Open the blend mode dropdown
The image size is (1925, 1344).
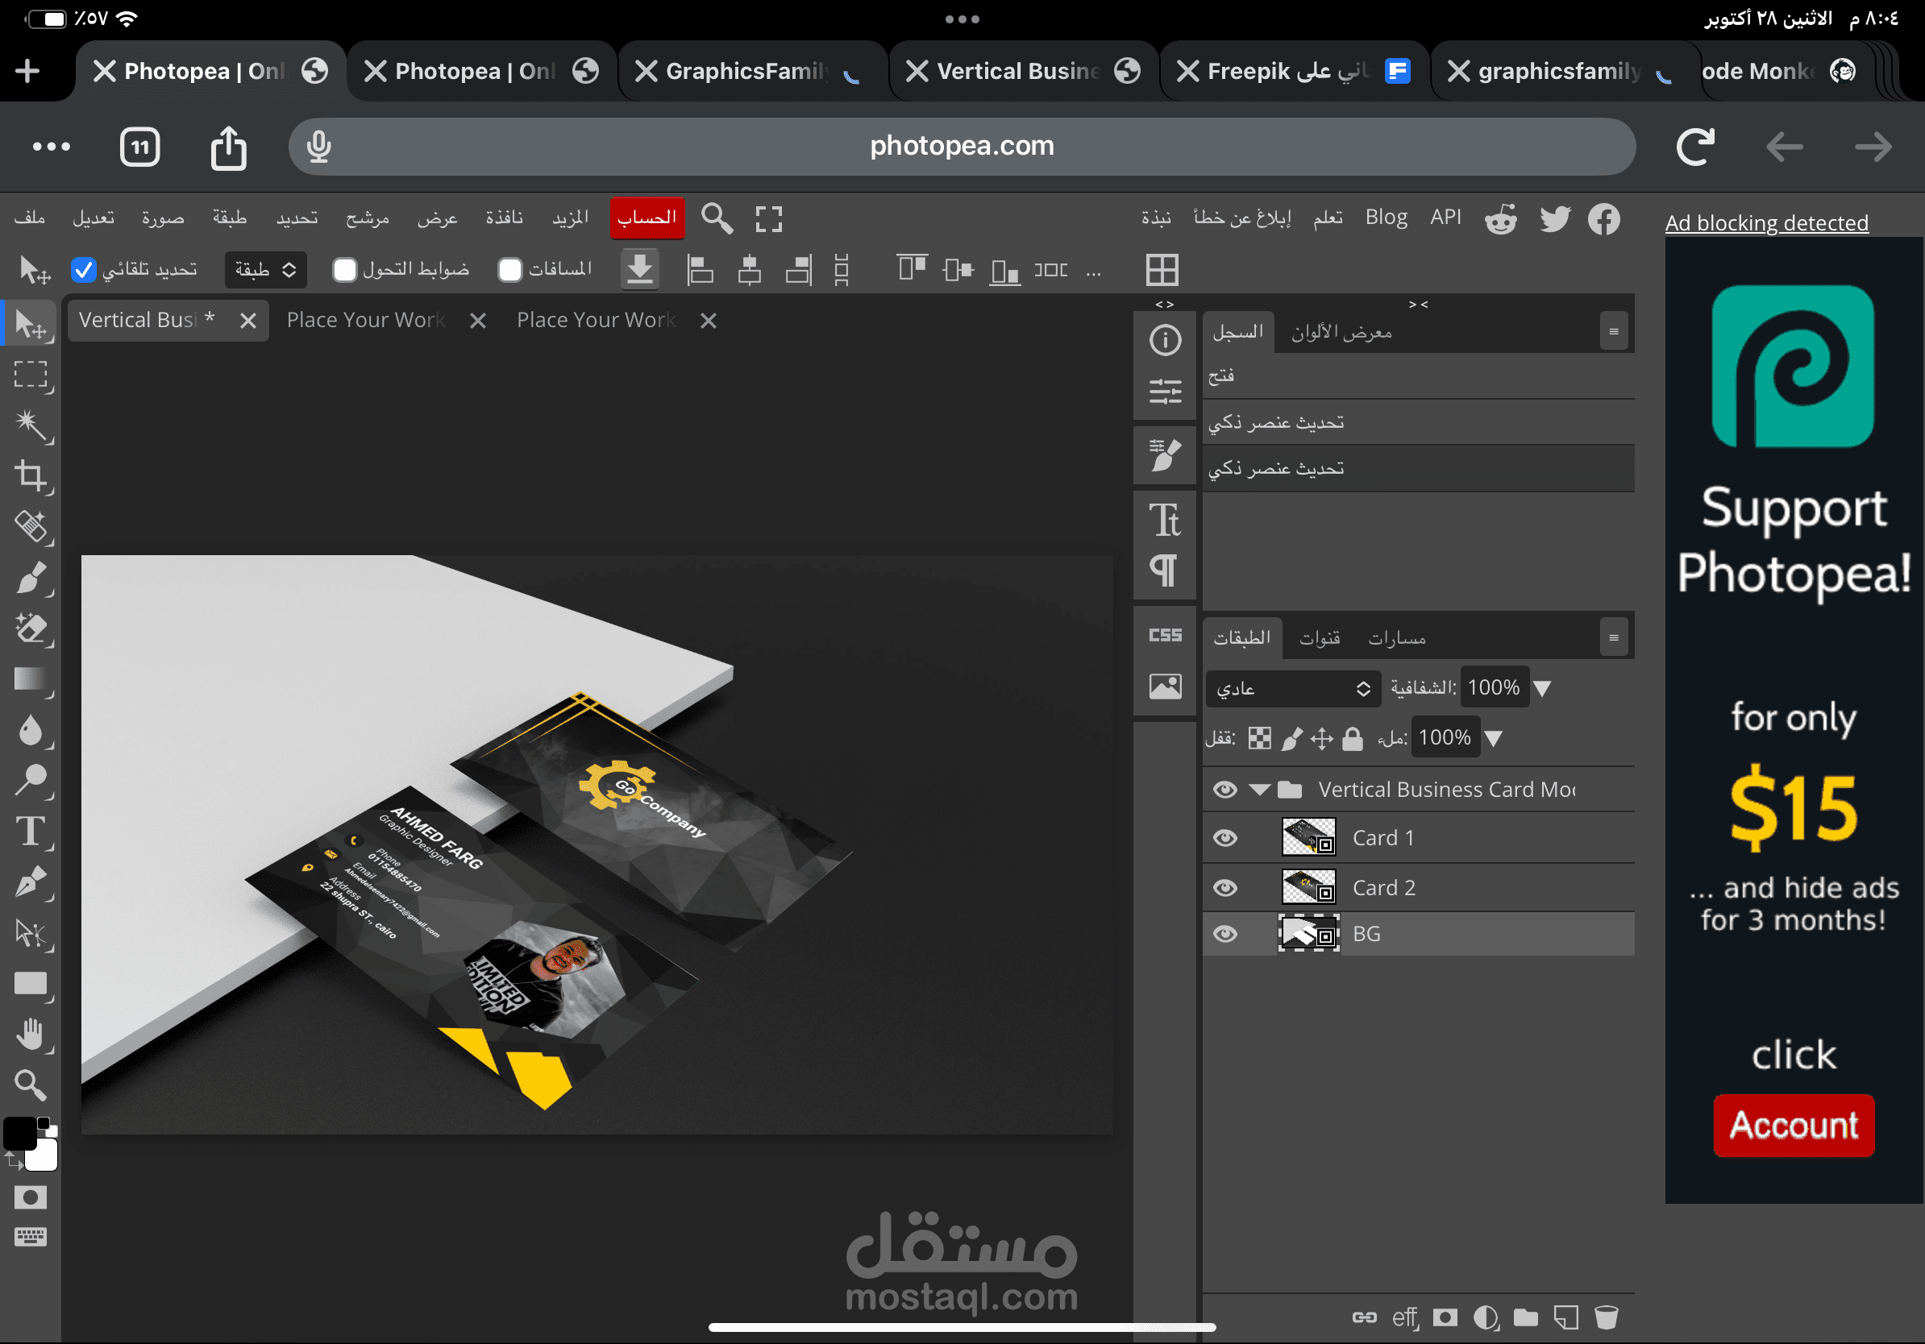pyautogui.click(x=1292, y=688)
